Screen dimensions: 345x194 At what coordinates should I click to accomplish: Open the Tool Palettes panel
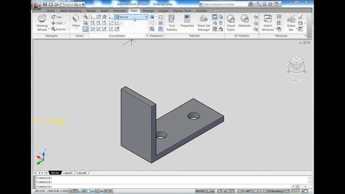[171, 23]
